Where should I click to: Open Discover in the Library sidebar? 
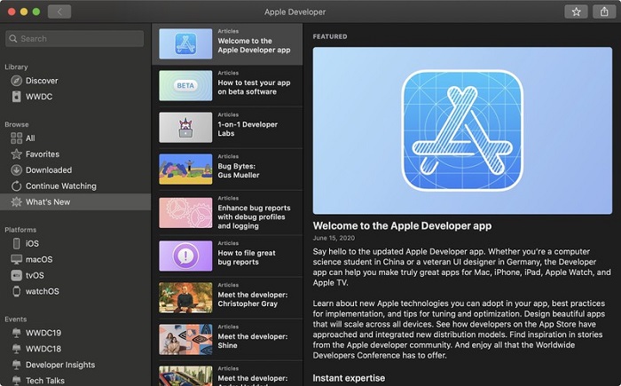[41, 81]
